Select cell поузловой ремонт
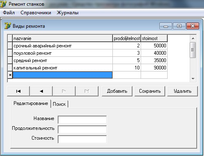The width and height of the screenshot is (204, 156). pos(63,53)
